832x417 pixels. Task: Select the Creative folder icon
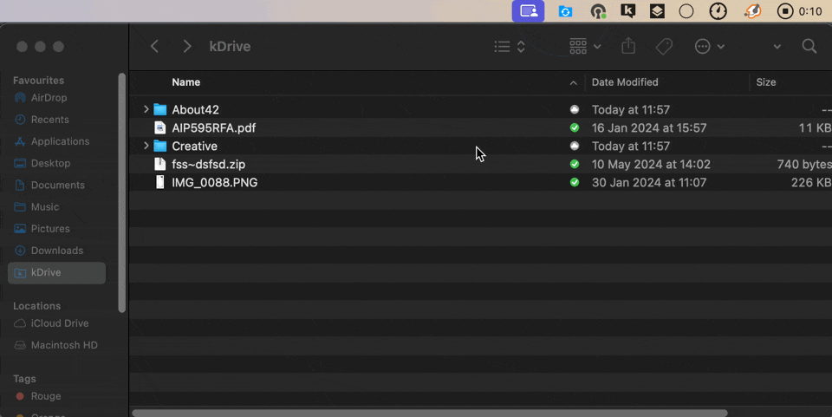pos(159,146)
